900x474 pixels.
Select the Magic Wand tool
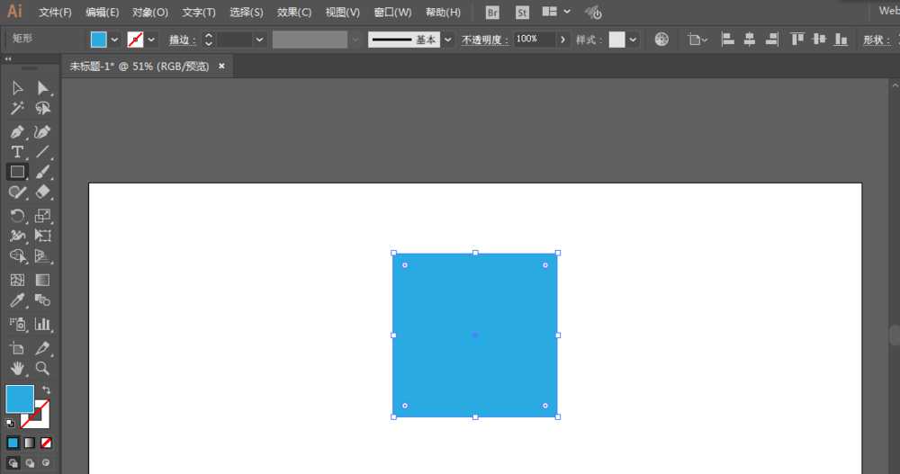pyautogui.click(x=17, y=108)
